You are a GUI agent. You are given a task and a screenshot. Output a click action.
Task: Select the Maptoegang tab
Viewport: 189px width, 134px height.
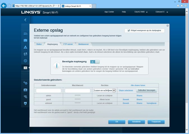pos(52,44)
